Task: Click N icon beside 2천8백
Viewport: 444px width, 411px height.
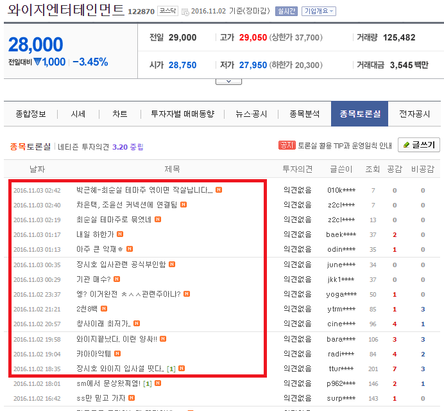Action: click(x=104, y=309)
